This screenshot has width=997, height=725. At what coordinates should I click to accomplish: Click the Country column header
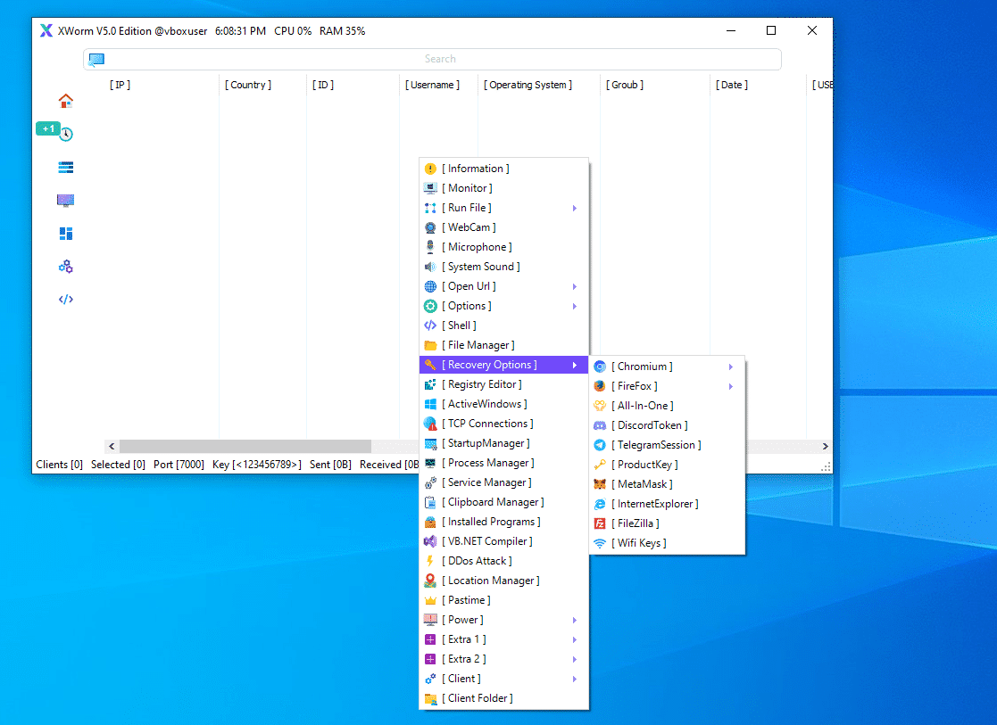click(x=249, y=85)
